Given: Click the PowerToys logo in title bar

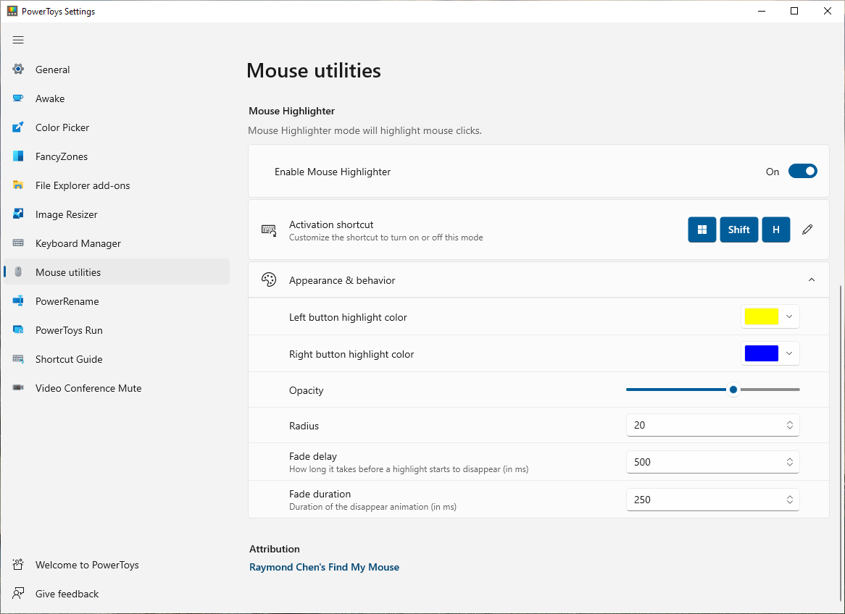Looking at the screenshot, I should (x=12, y=11).
